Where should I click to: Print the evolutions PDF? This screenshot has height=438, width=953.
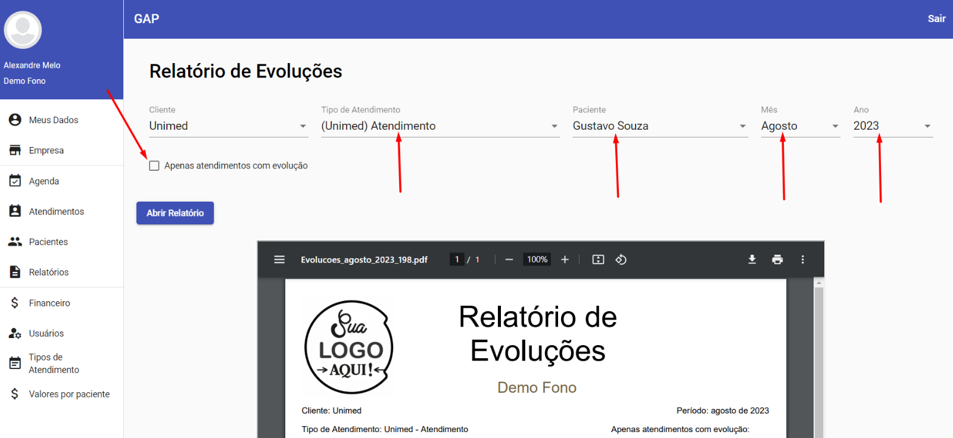pyautogui.click(x=777, y=259)
